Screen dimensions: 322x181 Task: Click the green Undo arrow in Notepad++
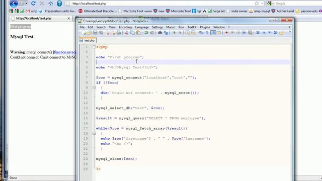click(146, 33)
